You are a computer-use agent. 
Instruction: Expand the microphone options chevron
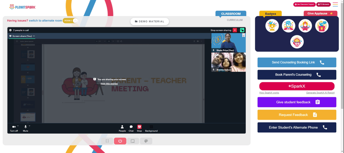(29, 126)
